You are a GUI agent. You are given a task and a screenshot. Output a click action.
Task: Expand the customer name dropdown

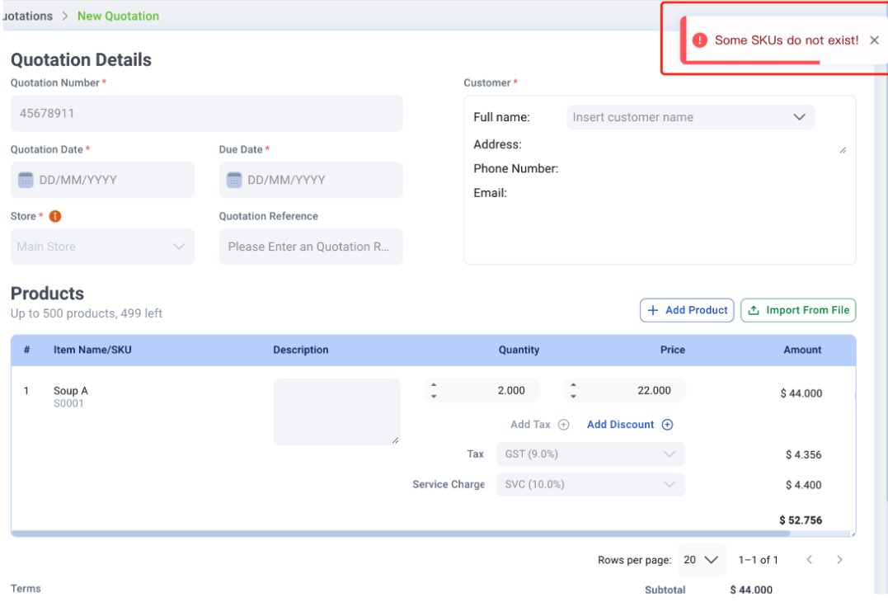[798, 117]
